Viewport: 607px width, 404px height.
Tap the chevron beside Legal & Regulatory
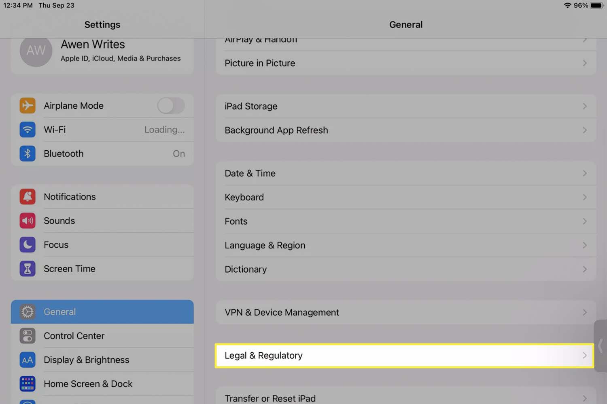(x=584, y=356)
